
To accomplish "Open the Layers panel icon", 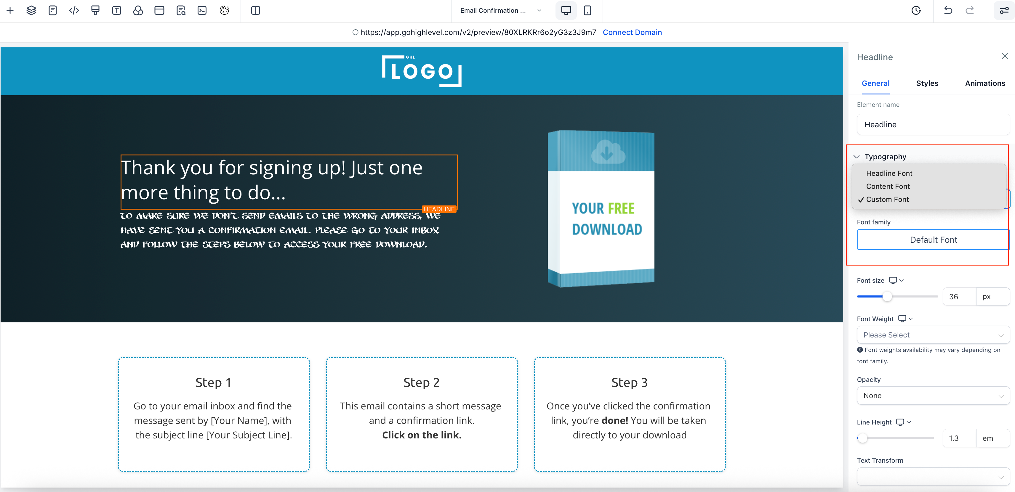I will point(31,11).
